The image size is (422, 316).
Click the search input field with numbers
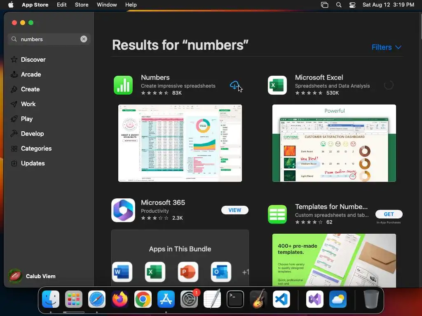[x=49, y=39]
